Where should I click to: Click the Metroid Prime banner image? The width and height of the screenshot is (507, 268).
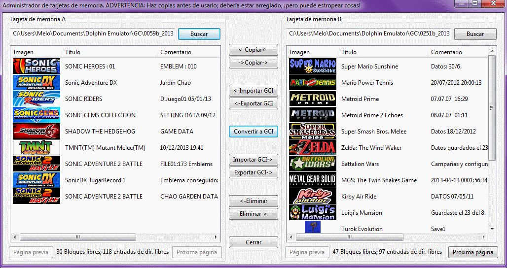tap(313, 99)
